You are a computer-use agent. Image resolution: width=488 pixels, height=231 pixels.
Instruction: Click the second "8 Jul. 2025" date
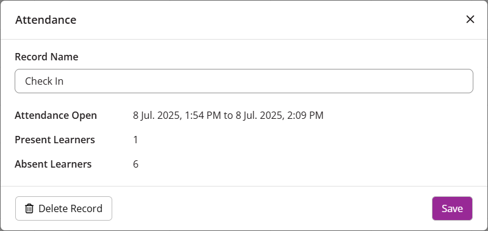tap(259, 115)
